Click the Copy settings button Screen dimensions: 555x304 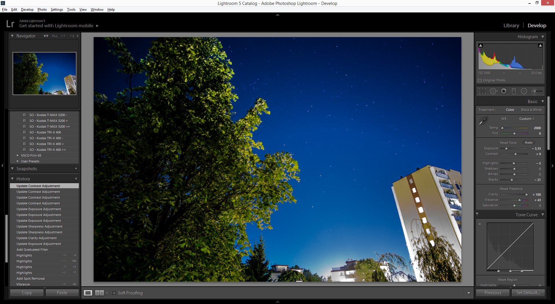pos(27,293)
